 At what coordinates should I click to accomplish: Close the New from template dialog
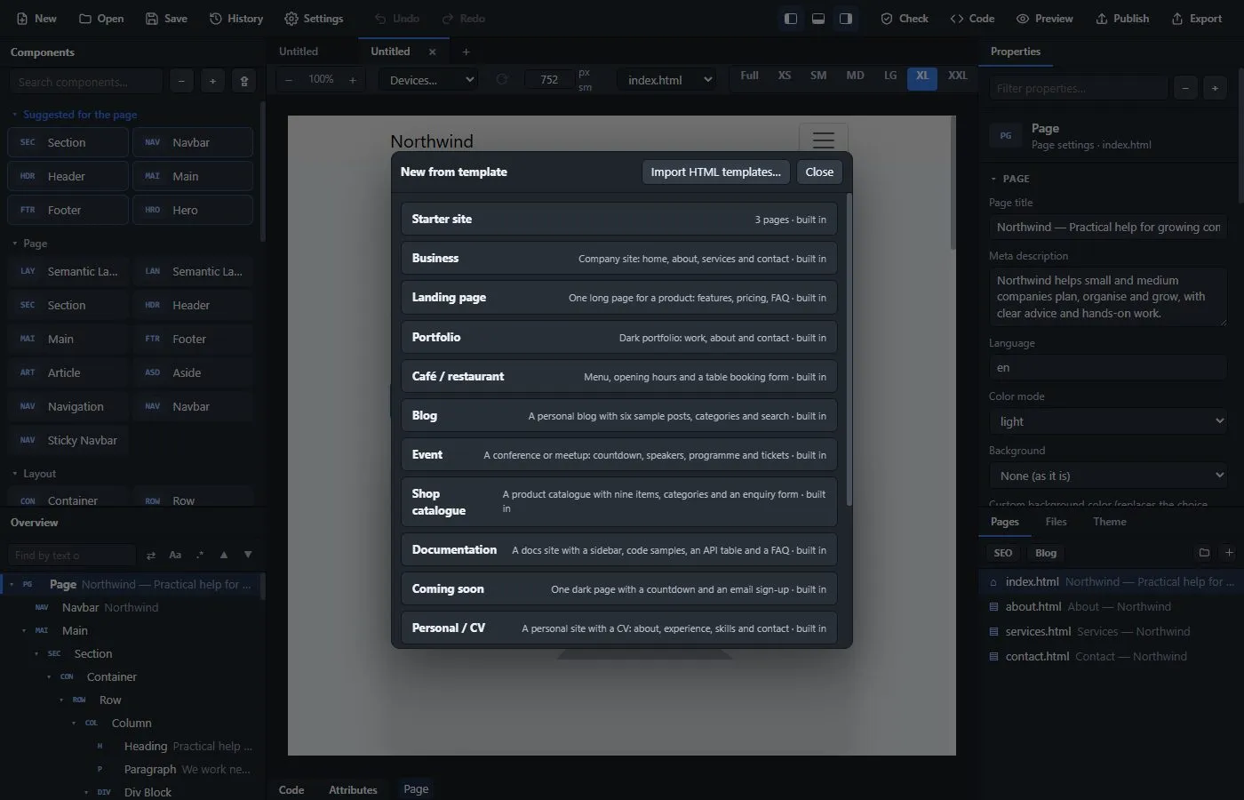click(x=819, y=172)
